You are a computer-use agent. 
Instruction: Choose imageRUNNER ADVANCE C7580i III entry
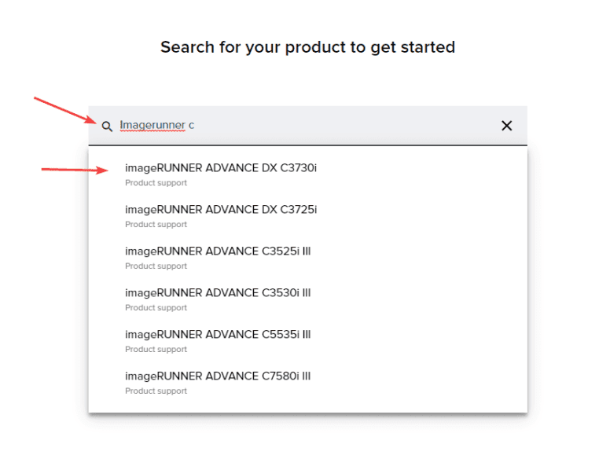(x=218, y=376)
